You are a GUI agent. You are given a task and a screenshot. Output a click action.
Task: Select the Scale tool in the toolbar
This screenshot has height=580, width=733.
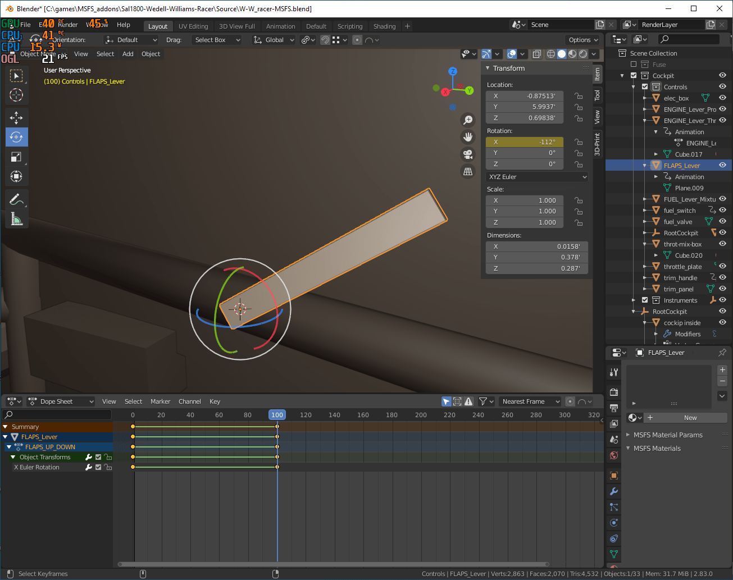(x=16, y=157)
